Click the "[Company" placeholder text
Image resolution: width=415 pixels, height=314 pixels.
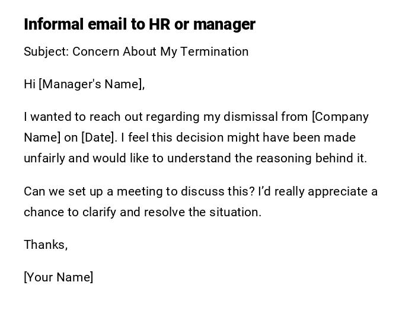click(x=340, y=117)
